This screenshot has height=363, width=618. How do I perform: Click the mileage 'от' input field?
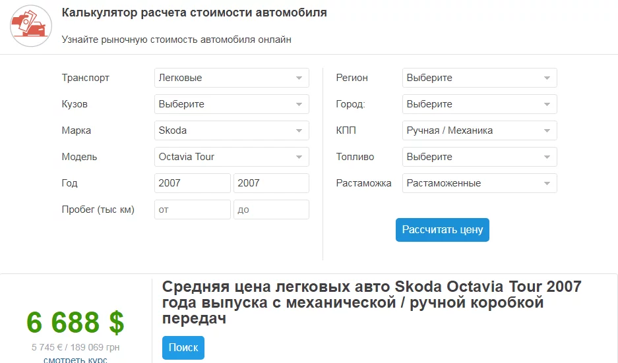click(192, 209)
